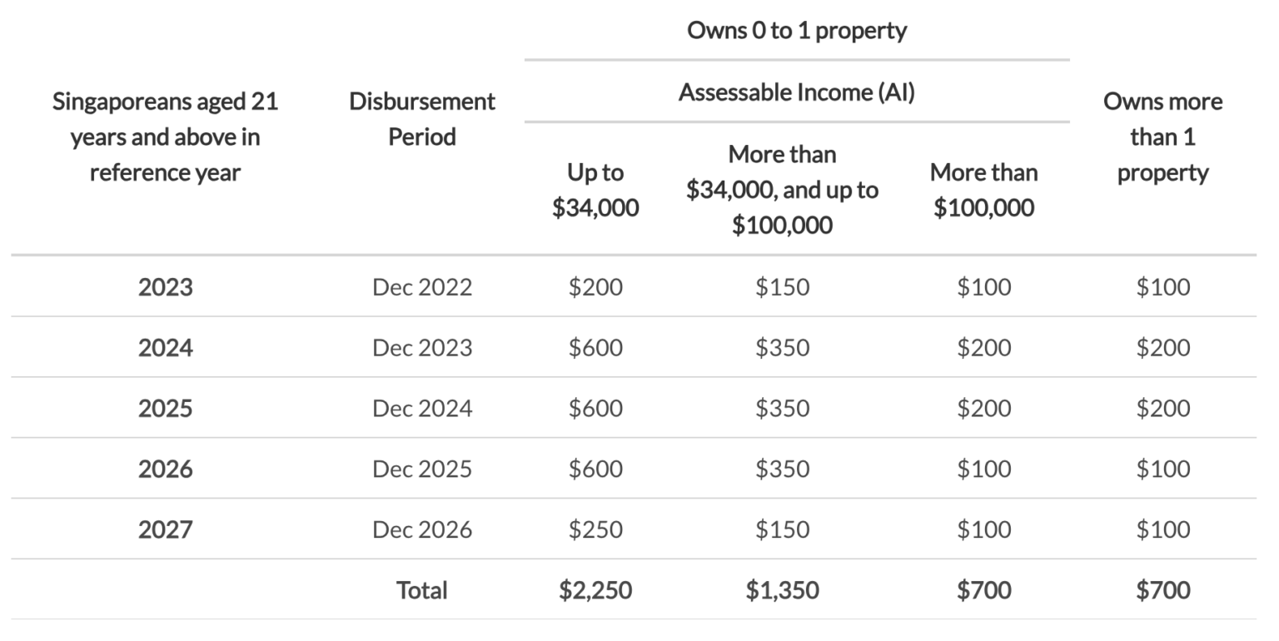
Task: Select the $2,250 total amount
Action: coord(595,591)
